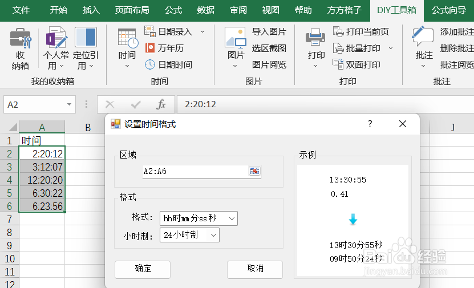This screenshot has width=474, height=288.
Task: Click the 时间 calendar clock icon
Action: tap(127, 40)
